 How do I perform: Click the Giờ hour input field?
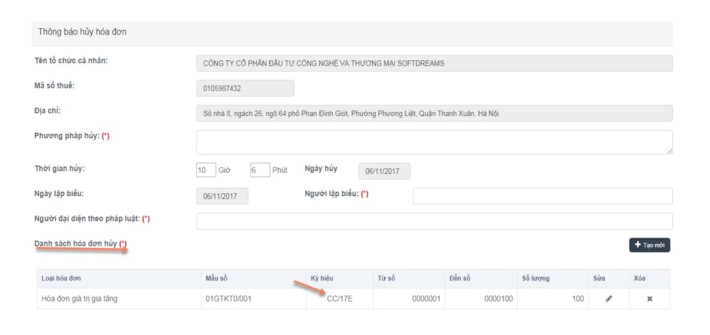coord(205,170)
